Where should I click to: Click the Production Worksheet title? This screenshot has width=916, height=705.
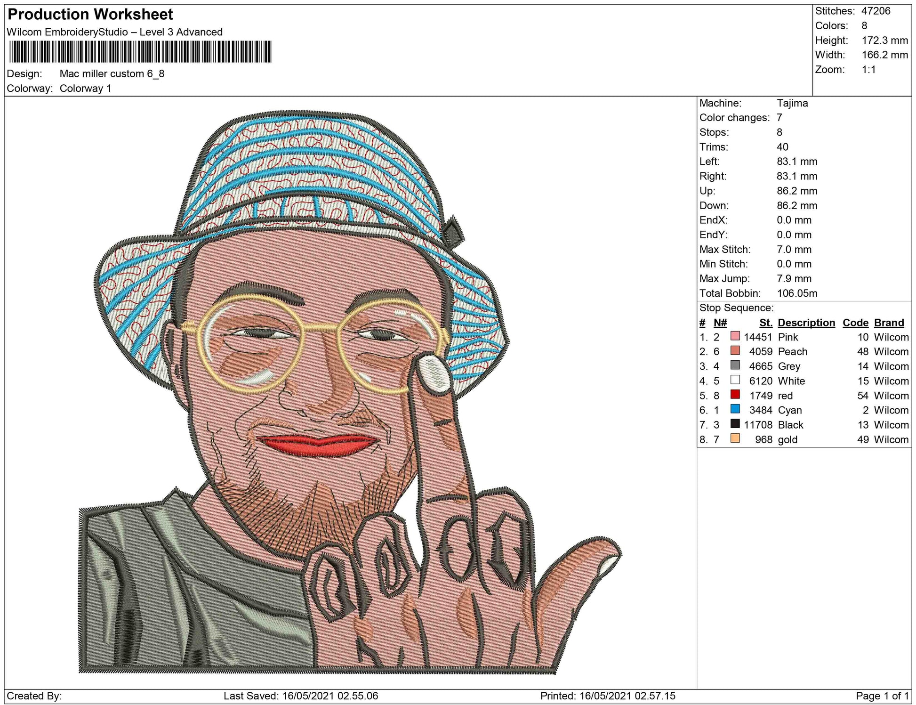pyautogui.click(x=90, y=15)
